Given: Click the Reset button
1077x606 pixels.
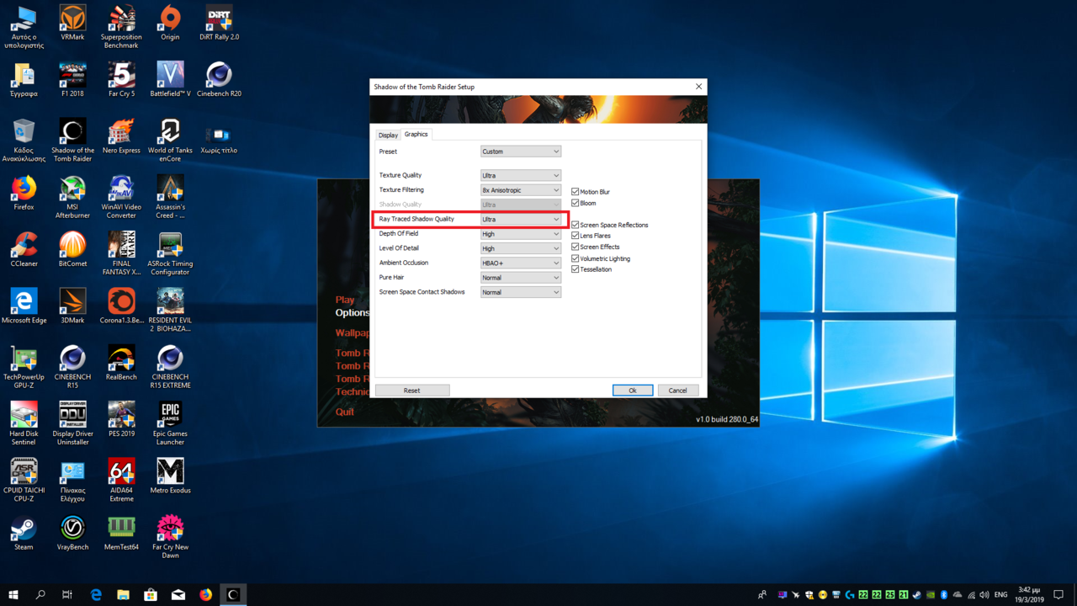Looking at the screenshot, I should pos(412,391).
